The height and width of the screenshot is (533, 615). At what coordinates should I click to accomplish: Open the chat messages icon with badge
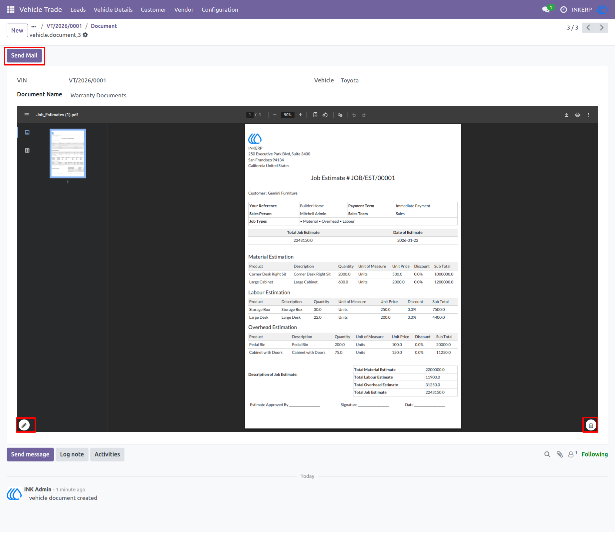(x=546, y=9)
